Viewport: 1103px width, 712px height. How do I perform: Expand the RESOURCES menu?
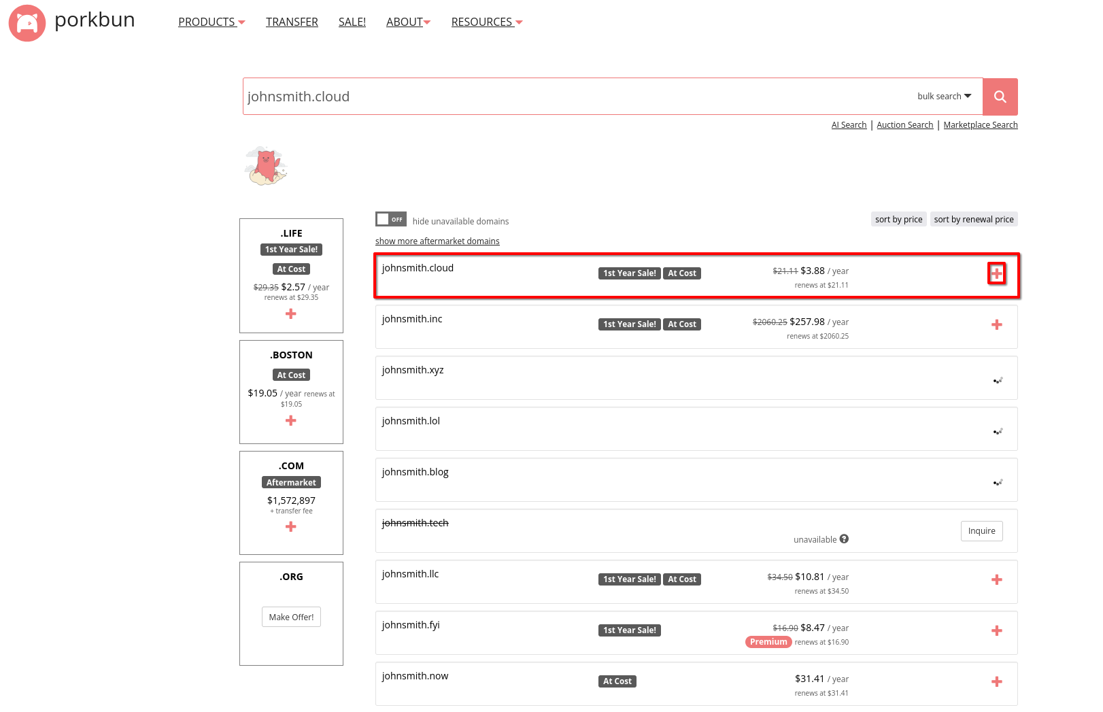(x=487, y=22)
